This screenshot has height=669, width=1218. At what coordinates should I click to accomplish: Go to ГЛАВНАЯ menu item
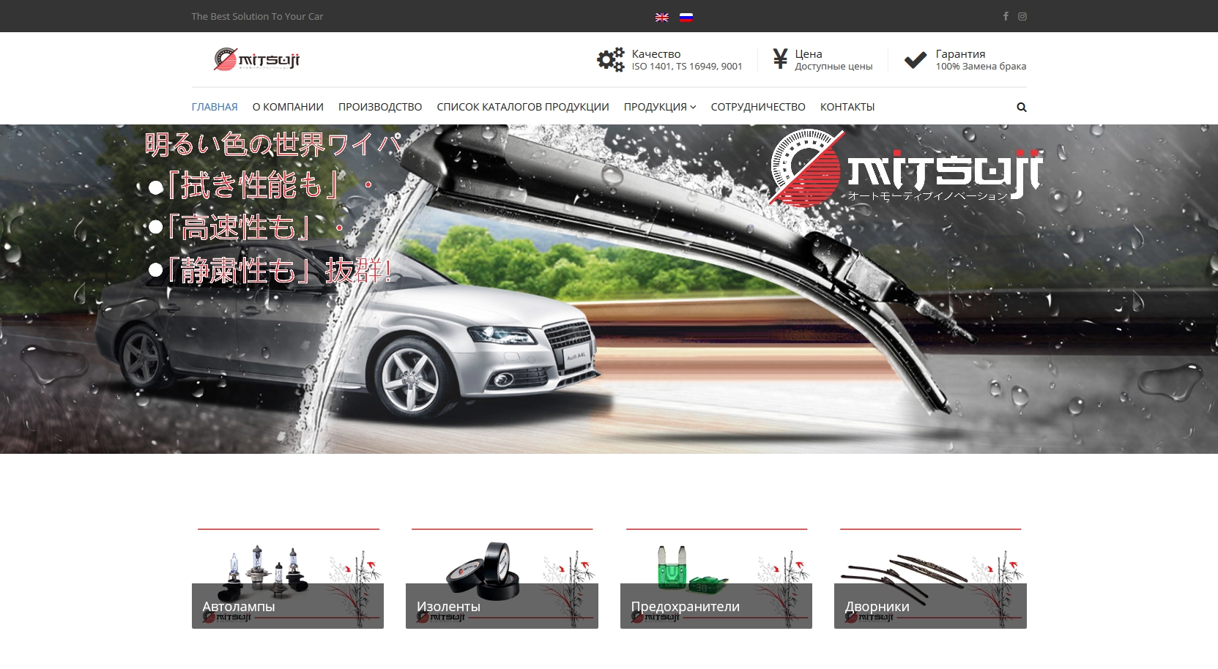pos(215,107)
